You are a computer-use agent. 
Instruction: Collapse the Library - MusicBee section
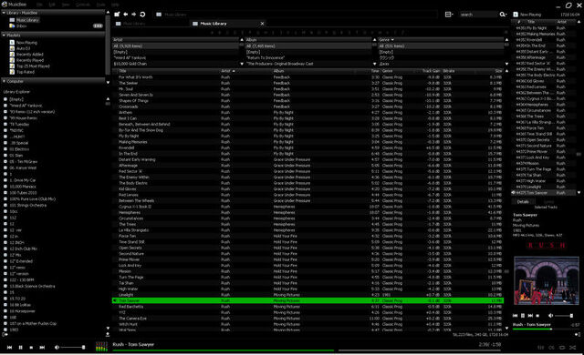coord(4,13)
